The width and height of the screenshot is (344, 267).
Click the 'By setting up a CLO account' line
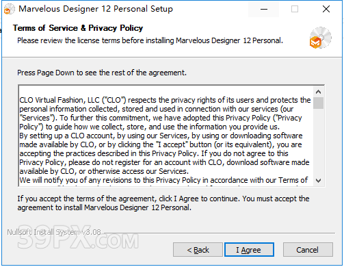161,136
